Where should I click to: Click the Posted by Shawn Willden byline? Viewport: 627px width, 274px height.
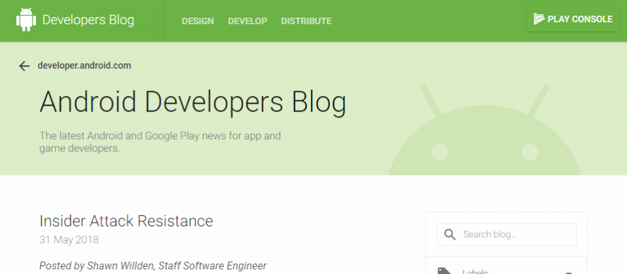tap(153, 266)
